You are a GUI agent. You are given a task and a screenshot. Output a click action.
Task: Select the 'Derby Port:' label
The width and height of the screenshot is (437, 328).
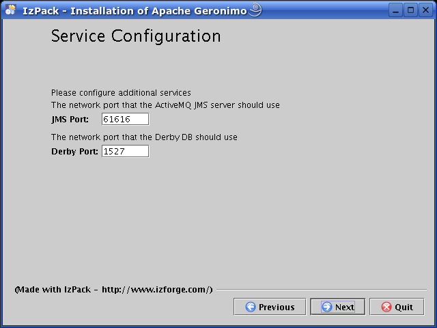74,151
